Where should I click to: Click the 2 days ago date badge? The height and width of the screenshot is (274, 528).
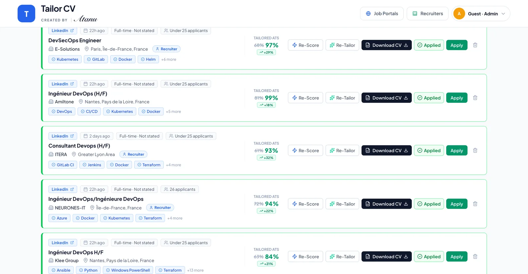pos(97,136)
